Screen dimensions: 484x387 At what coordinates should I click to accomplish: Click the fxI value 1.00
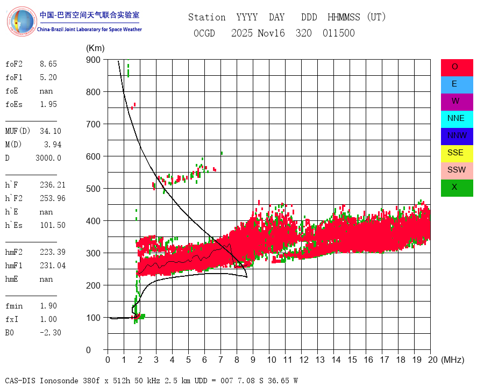tap(48, 319)
